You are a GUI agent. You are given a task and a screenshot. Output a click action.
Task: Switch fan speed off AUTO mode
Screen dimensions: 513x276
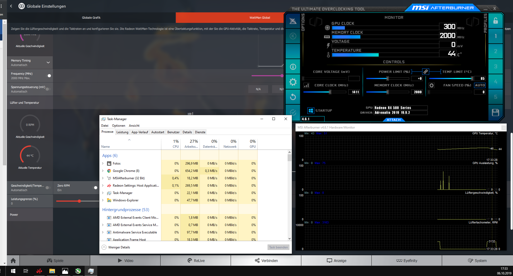coord(480,85)
